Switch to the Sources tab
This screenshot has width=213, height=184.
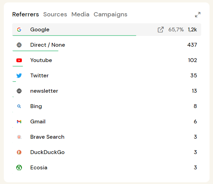pos(55,14)
